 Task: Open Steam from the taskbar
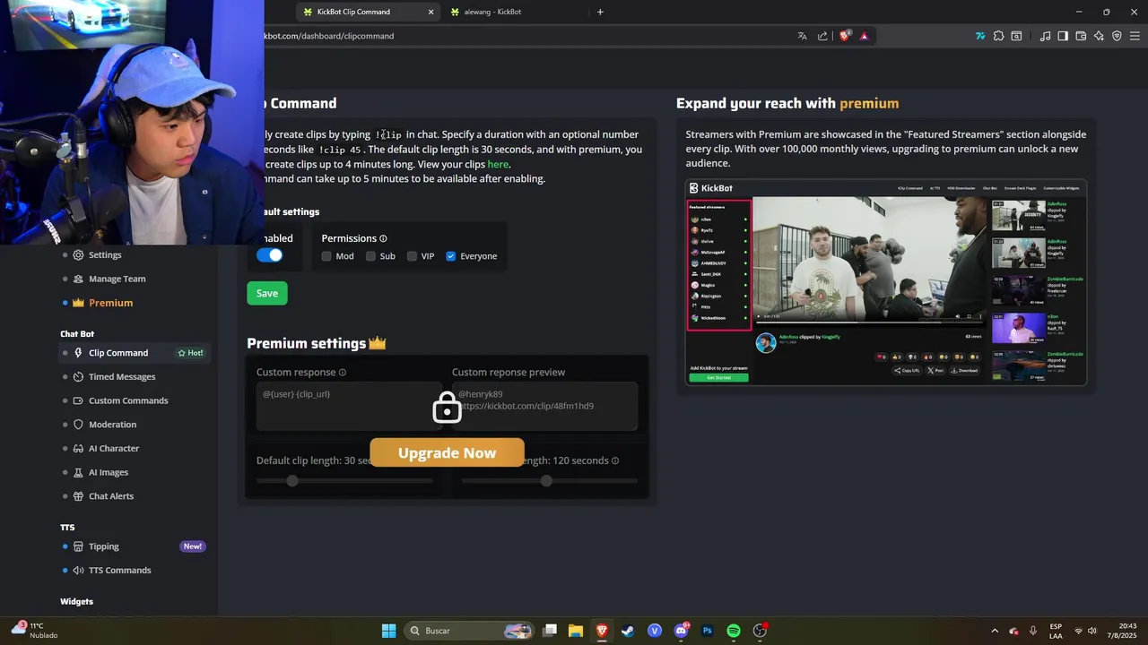(628, 631)
